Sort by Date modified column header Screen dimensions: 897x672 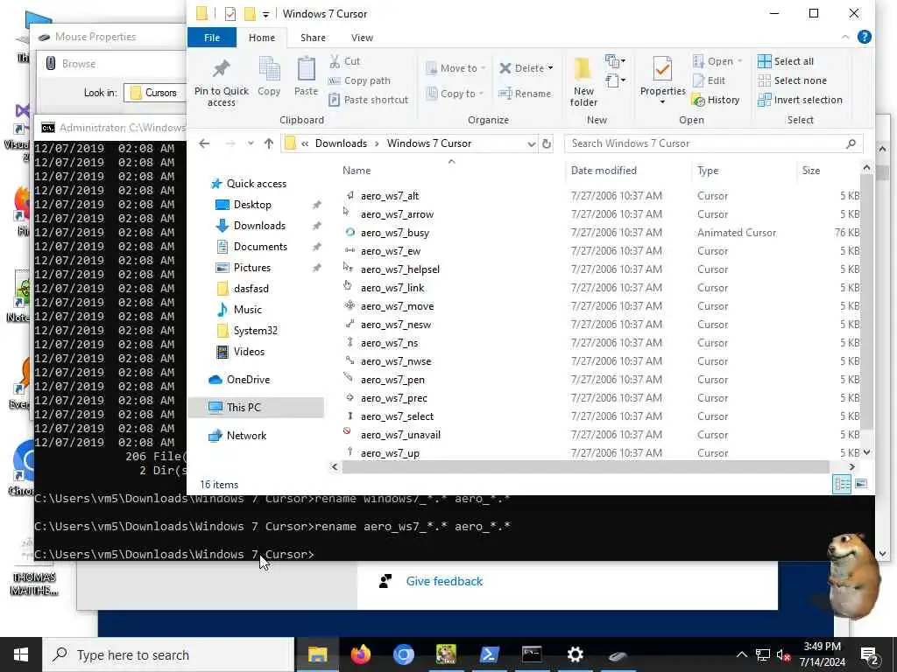pos(604,171)
